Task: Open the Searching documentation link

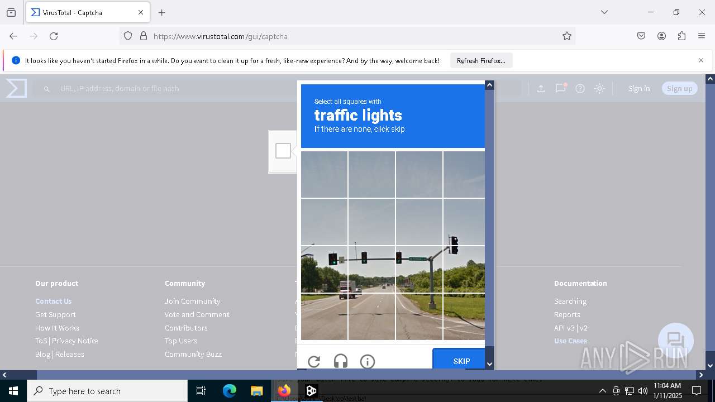Action: pyautogui.click(x=570, y=301)
